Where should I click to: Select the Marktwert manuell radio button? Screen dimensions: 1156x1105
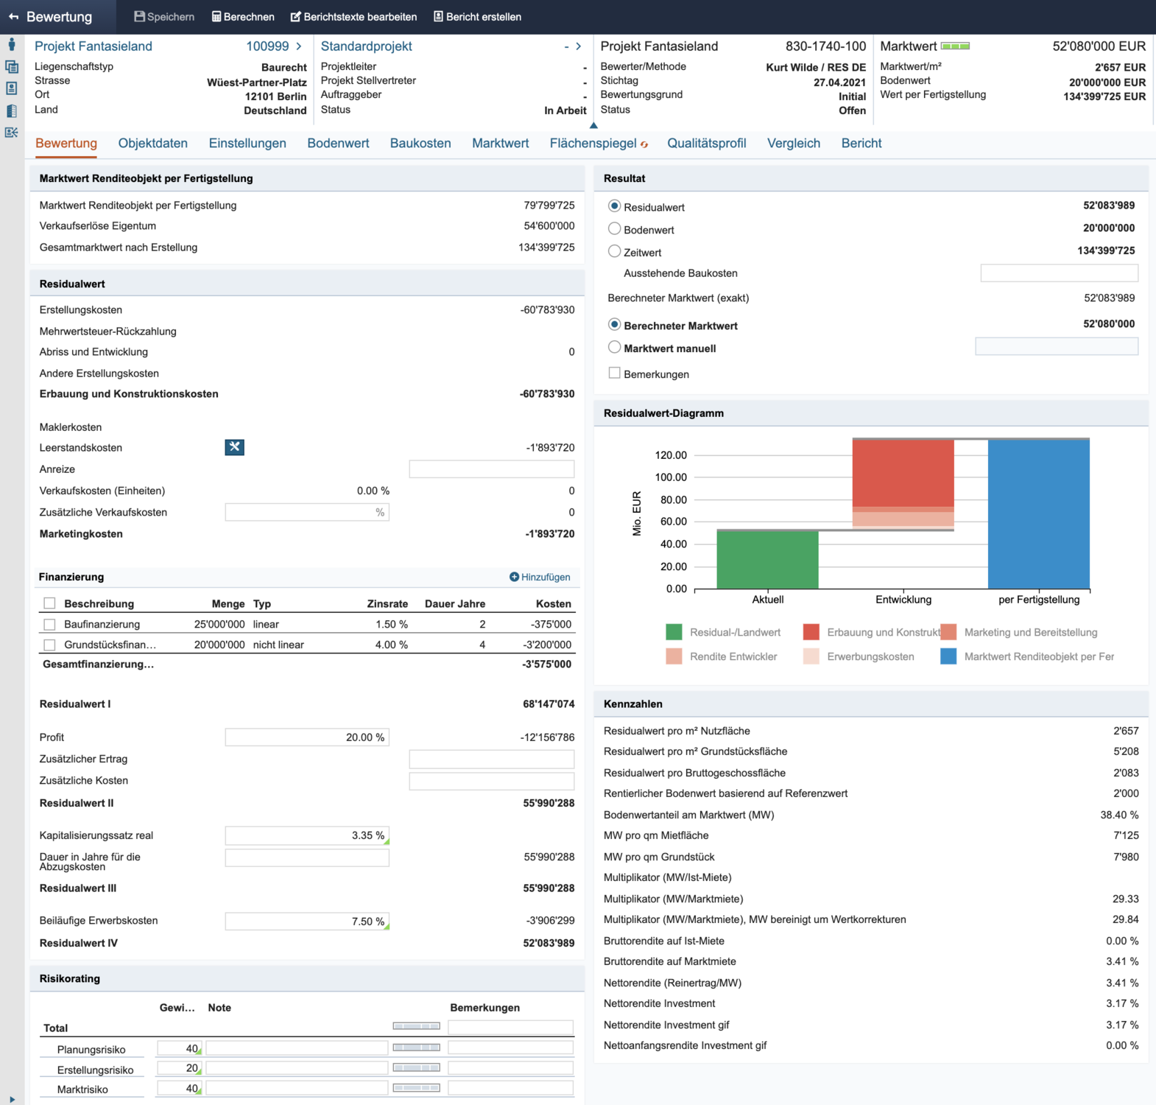(614, 347)
